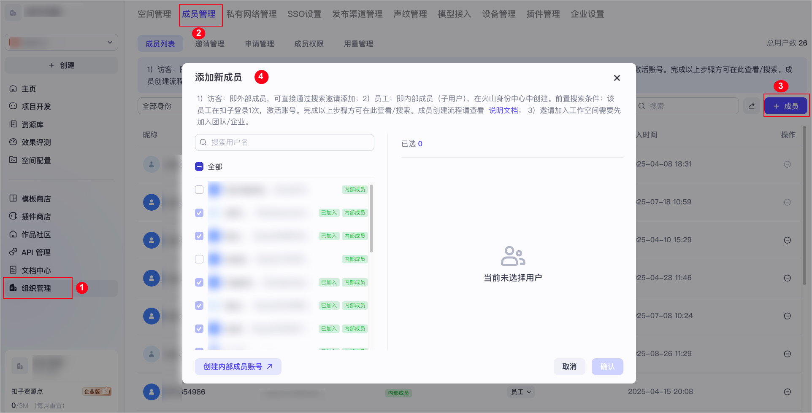This screenshot has width=812, height=413.
Task: Tick the first unchecked member checkbox in the dialog
Action: pyautogui.click(x=199, y=190)
